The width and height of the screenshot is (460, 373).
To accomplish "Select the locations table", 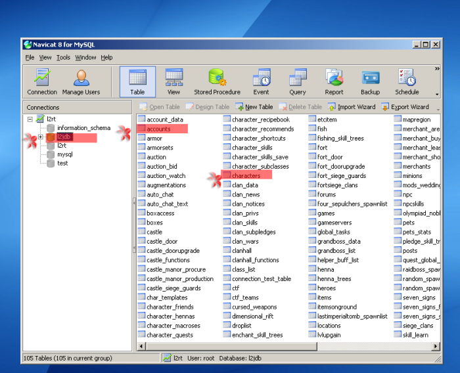I will click(x=325, y=326).
